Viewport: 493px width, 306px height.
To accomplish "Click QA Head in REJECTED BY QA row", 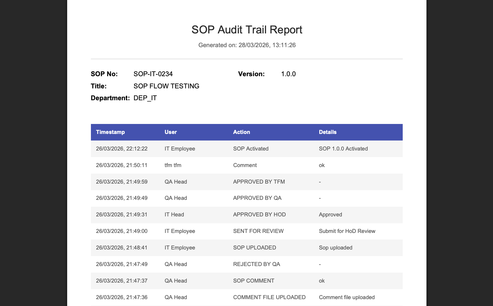I will [x=176, y=264].
